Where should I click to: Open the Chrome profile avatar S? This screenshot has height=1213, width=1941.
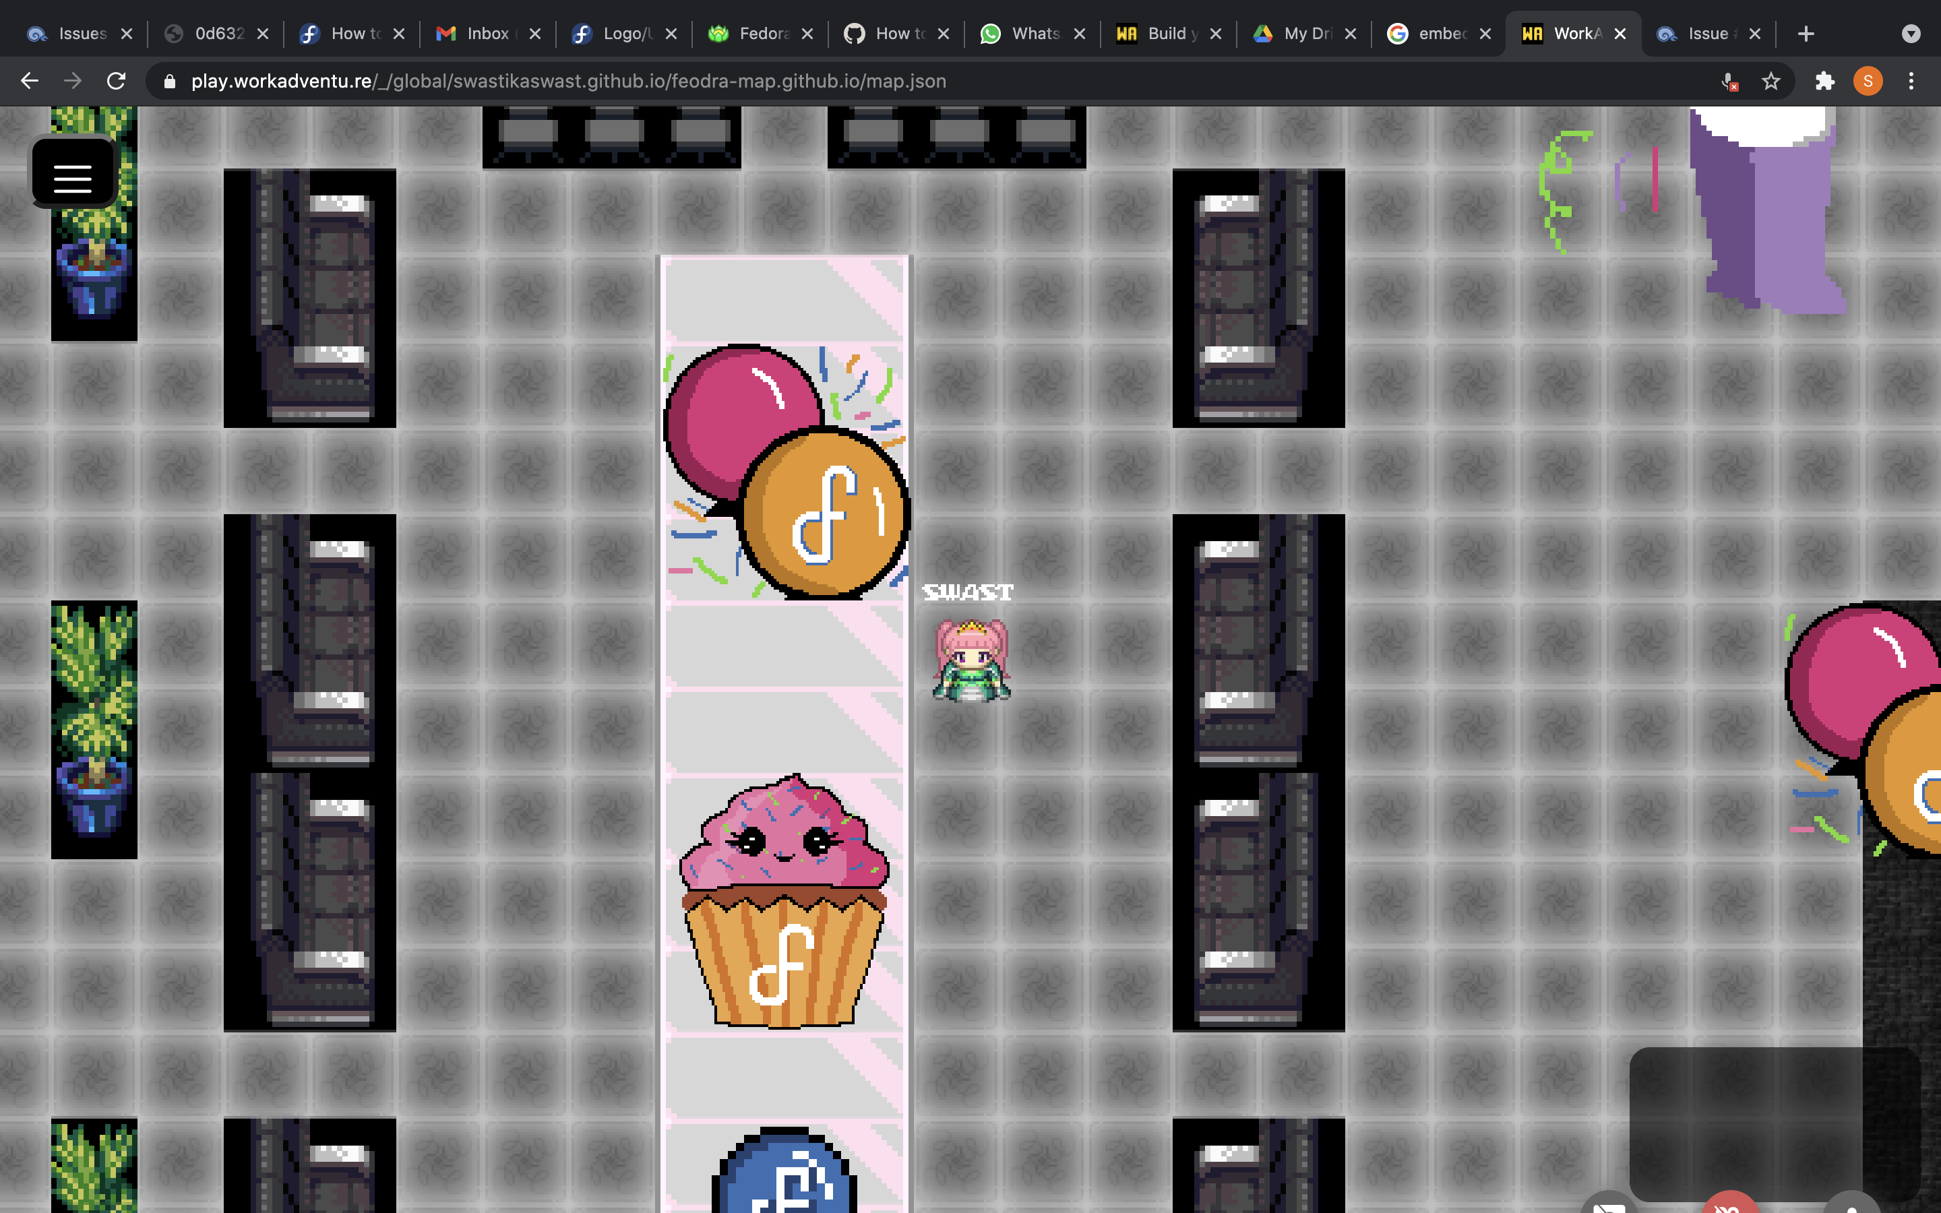(x=1868, y=81)
